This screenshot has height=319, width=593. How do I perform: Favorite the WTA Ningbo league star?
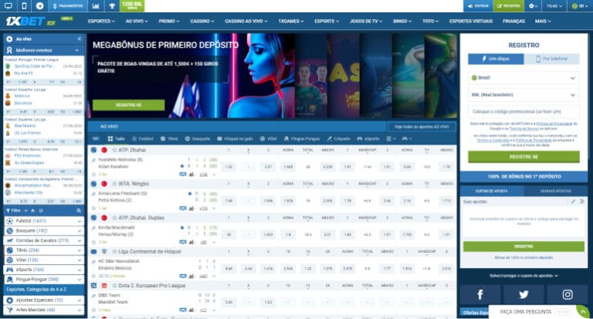[x=114, y=184]
